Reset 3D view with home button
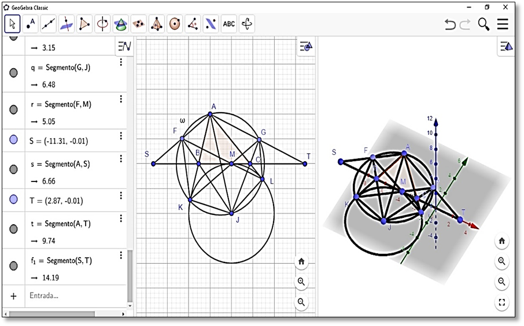 [x=501, y=241]
